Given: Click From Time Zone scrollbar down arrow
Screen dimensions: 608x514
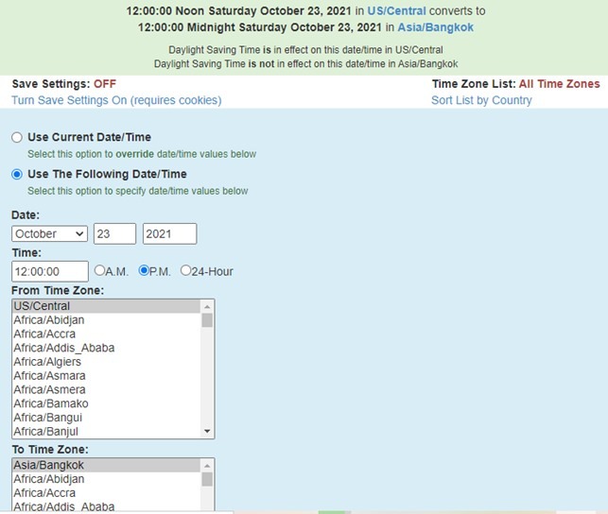Looking at the screenshot, I should (x=207, y=431).
